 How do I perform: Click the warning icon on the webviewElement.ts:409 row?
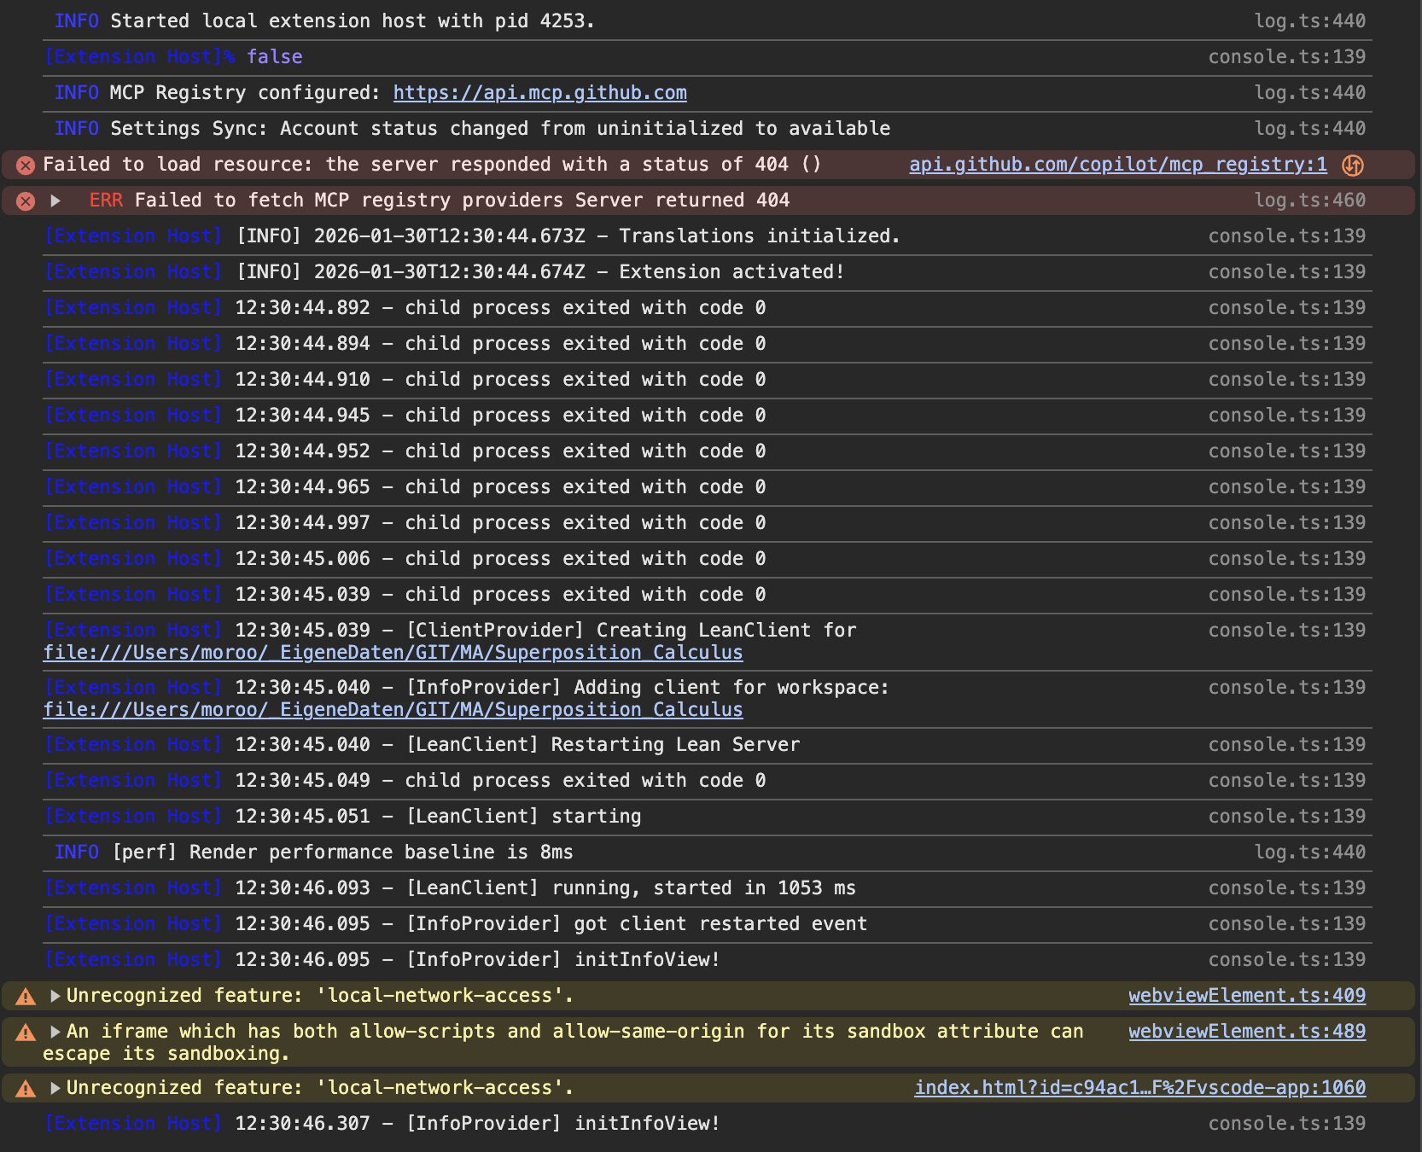tap(26, 997)
